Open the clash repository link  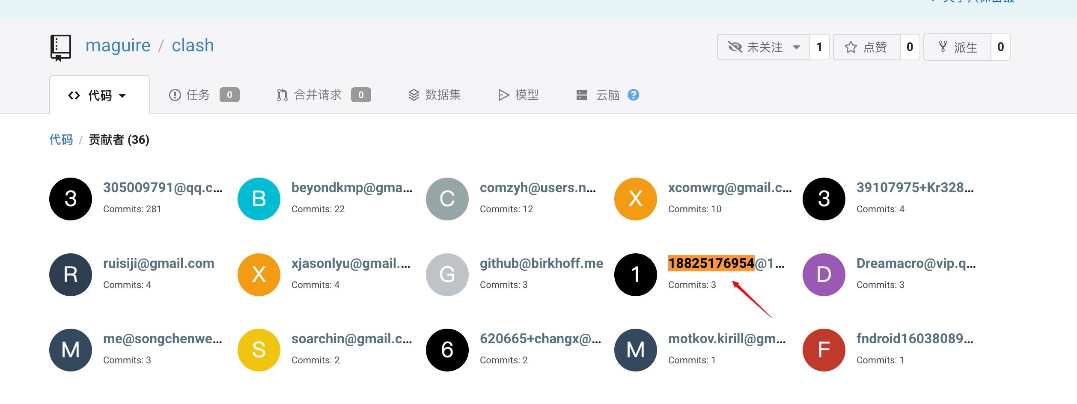click(193, 45)
